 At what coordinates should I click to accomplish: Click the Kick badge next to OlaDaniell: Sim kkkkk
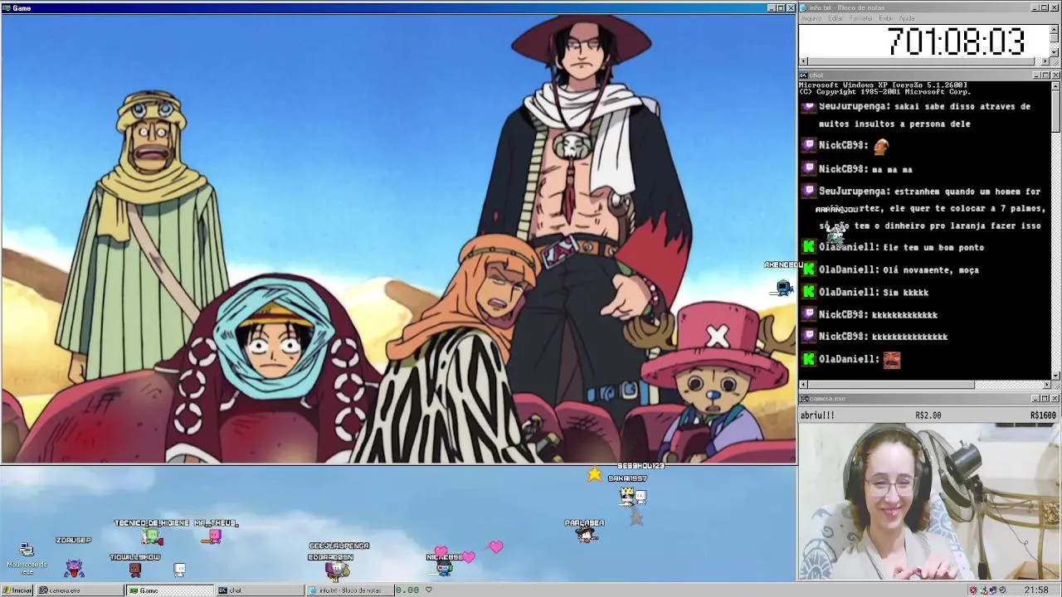[x=809, y=292]
